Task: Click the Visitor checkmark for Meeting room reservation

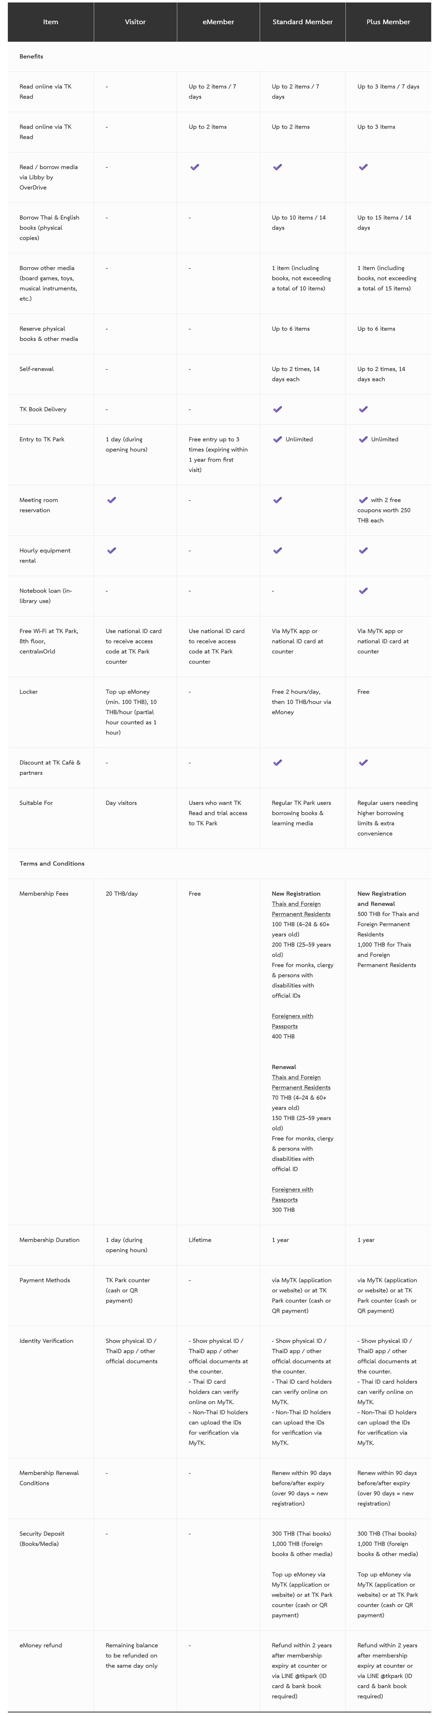Action: (112, 499)
